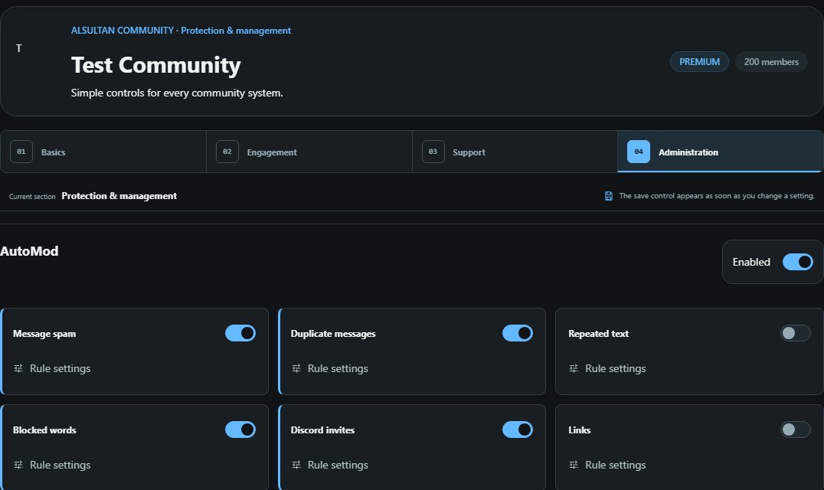824x490 pixels.
Task: Turn off the Blocked words toggle
Action: [x=240, y=430]
